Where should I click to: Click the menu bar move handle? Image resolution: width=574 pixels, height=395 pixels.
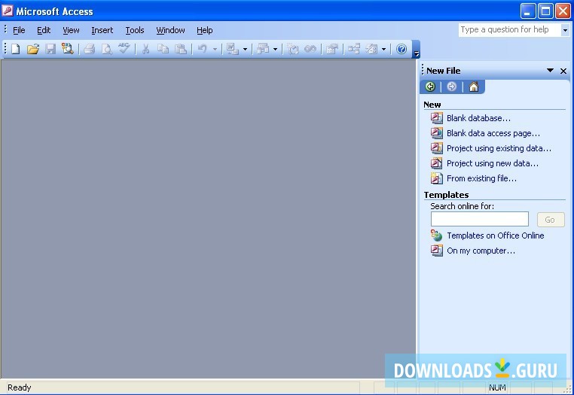[5, 29]
